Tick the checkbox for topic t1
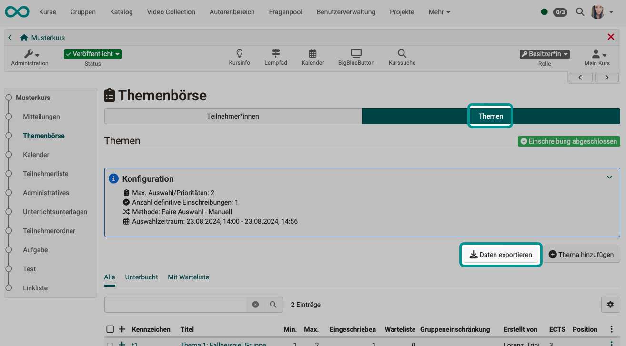The width and height of the screenshot is (626, 346). pyautogui.click(x=110, y=344)
